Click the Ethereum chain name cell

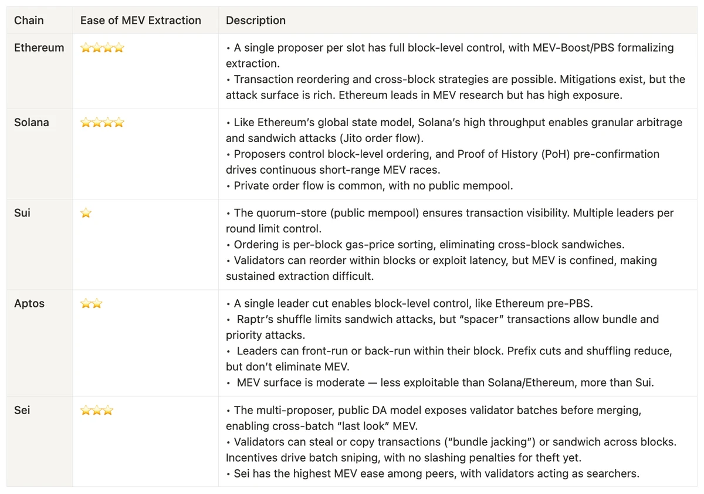tap(39, 48)
